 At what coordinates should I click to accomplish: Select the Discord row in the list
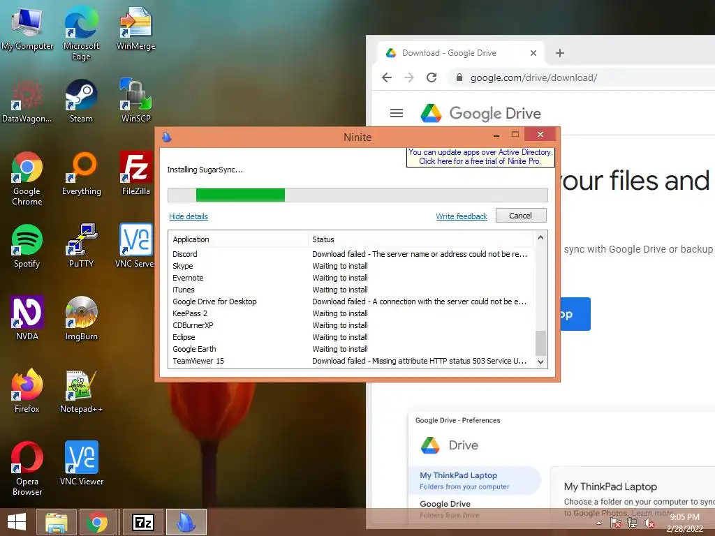click(x=351, y=254)
